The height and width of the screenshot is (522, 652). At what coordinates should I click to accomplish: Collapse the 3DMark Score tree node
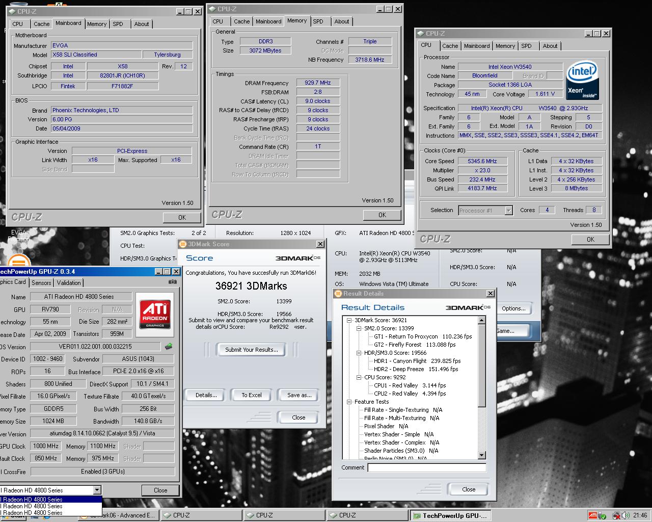point(349,320)
